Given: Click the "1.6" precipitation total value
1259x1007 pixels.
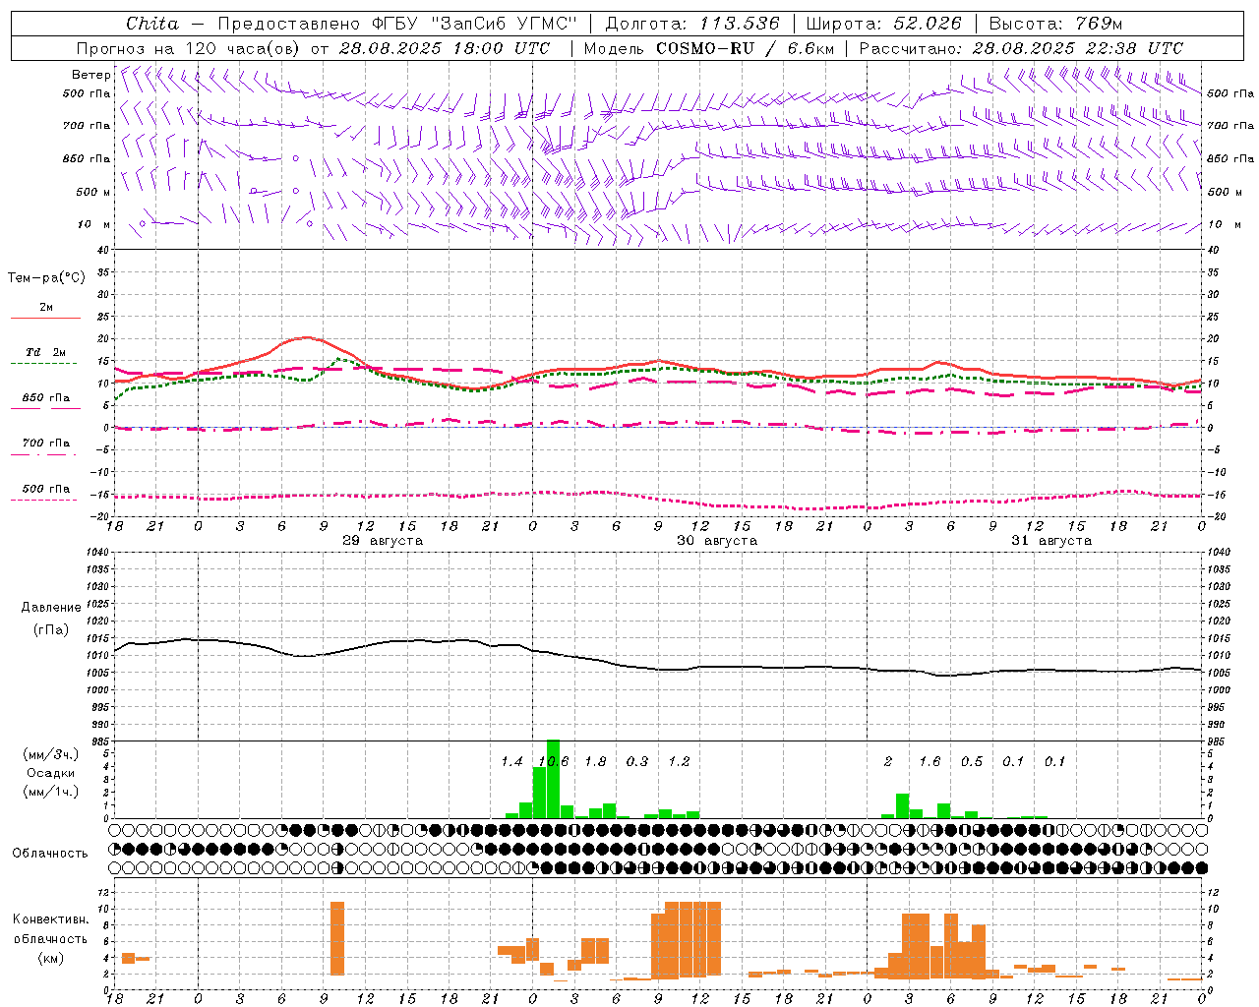Looking at the screenshot, I should pos(929,762).
